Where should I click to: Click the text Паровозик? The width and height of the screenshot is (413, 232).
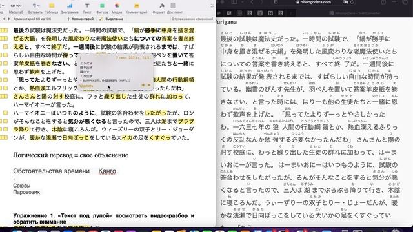coord(26,192)
